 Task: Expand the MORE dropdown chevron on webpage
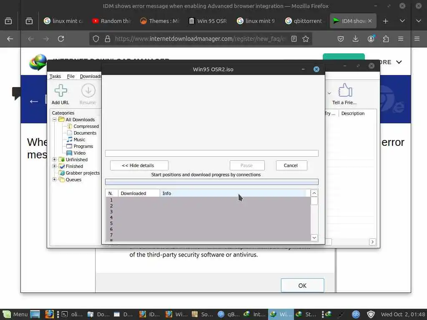(x=399, y=62)
